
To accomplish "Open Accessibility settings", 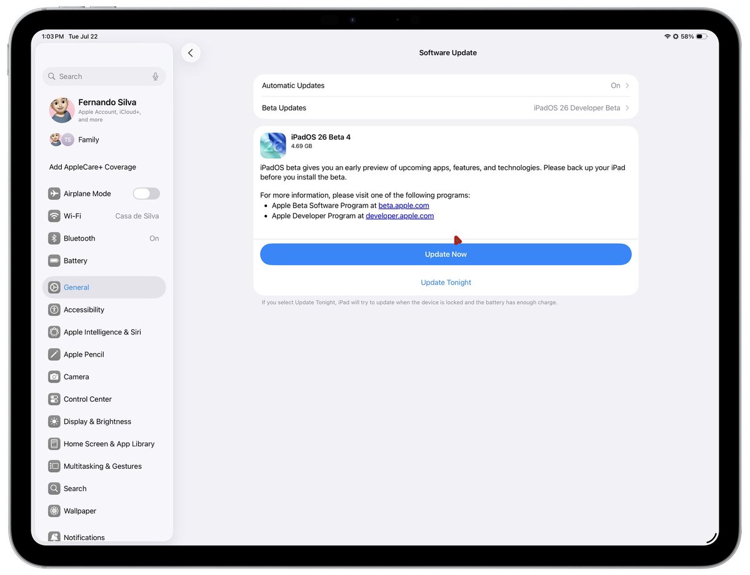I will click(x=104, y=310).
